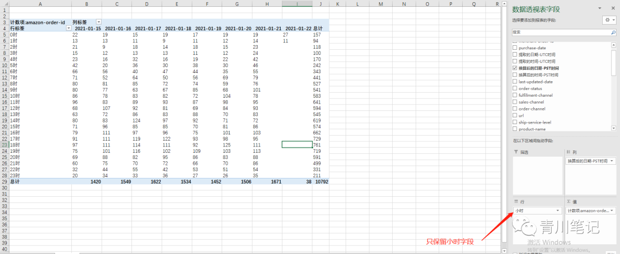This screenshot has width=620, height=254.
Task: Open the task pane options arrow
Action: tap(600, 8)
